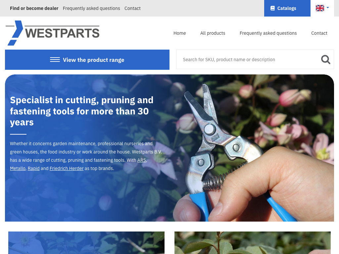Image resolution: width=339 pixels, height=254 pixels.
Task: Open Frequently asked questions in main navigation
Action: pos(268,33)
